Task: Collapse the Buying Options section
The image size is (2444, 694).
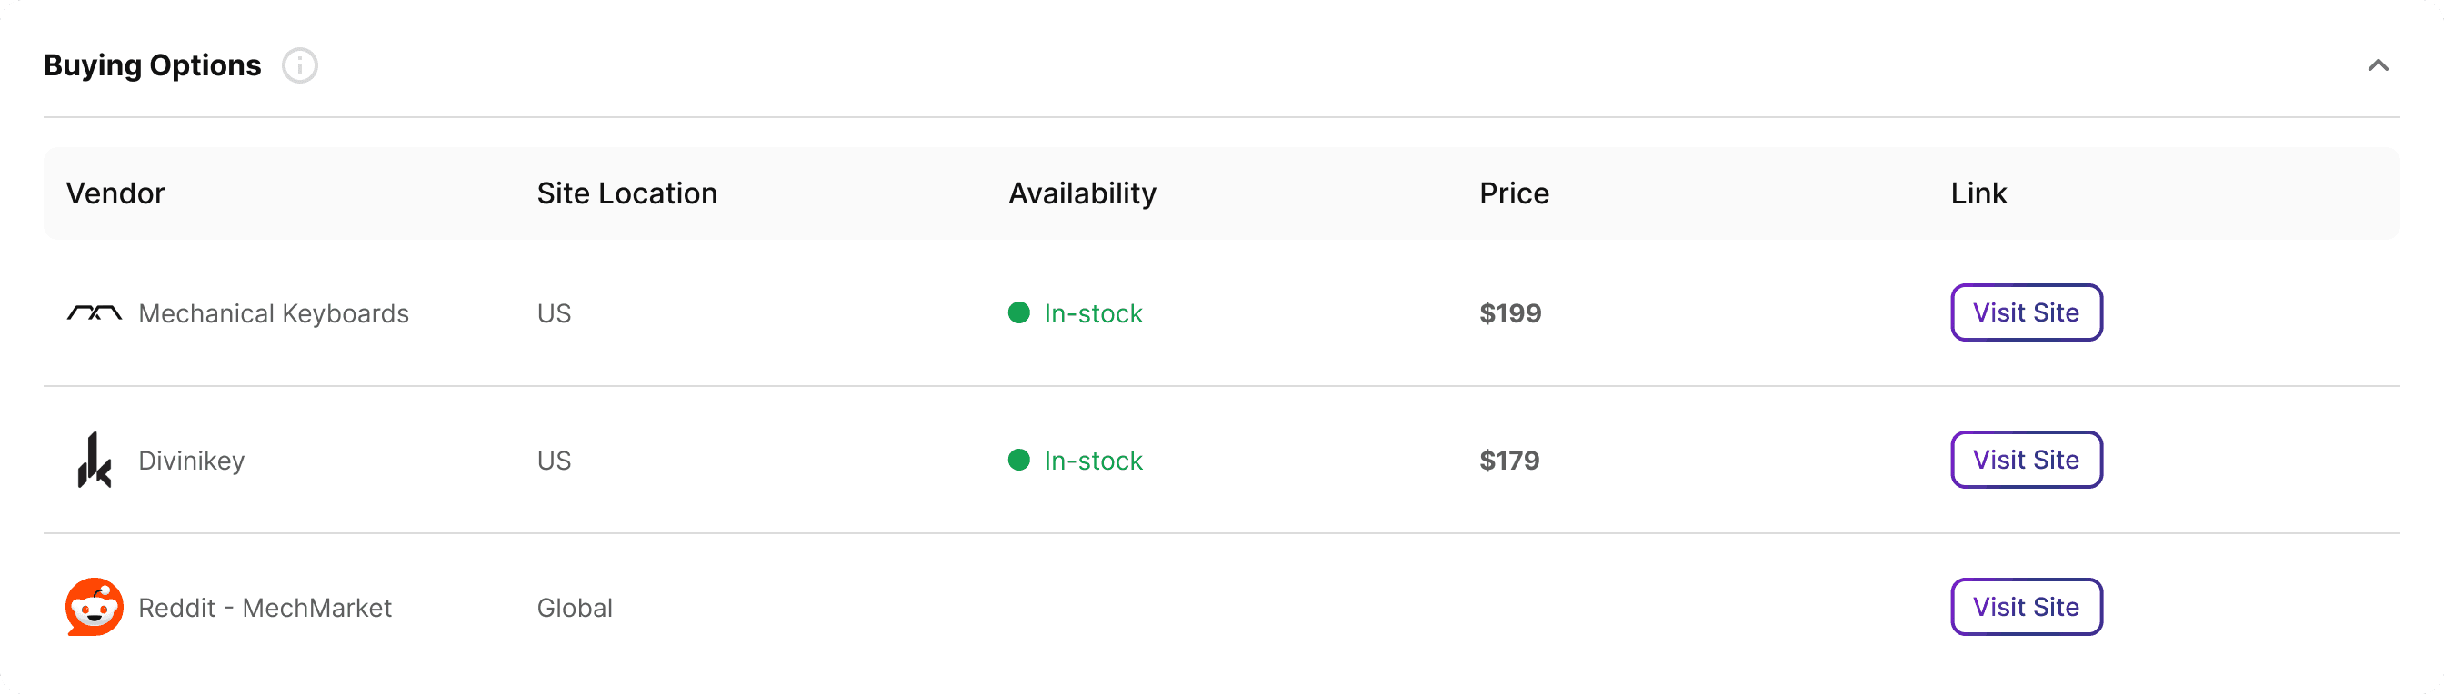Action: [x=2378, y=65]
